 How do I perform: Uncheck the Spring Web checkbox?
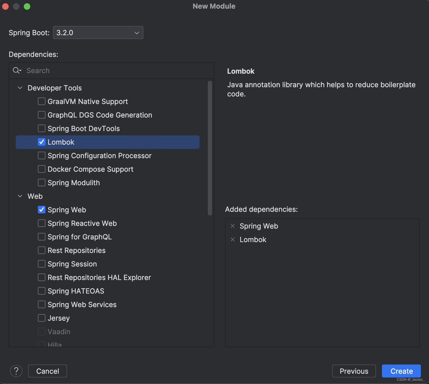[42, 210]
